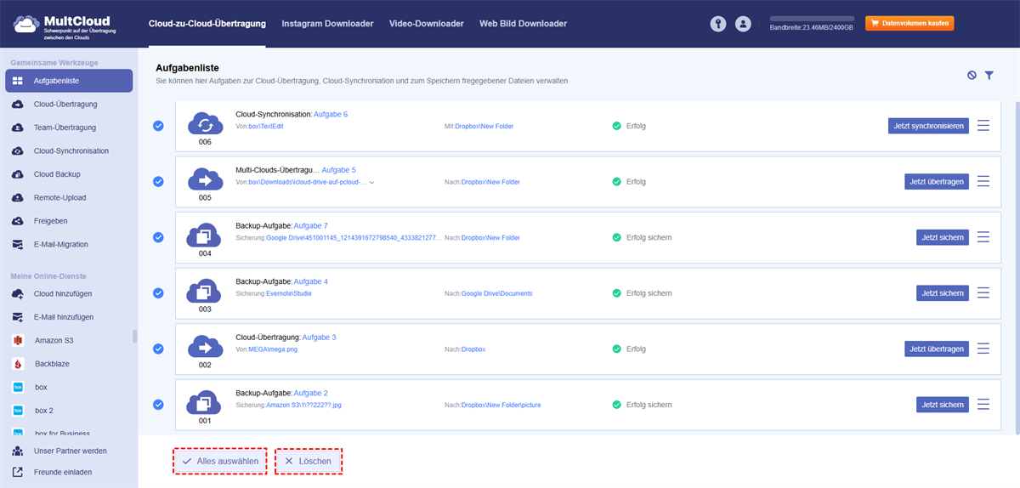Select Backblaze in the online services list
Image resolution: width=1020 pixels, height=488 pixels.
tap(53, 363)
